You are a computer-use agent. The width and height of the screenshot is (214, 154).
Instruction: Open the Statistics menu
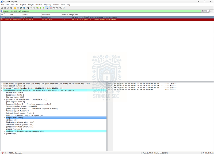[39, 5]
